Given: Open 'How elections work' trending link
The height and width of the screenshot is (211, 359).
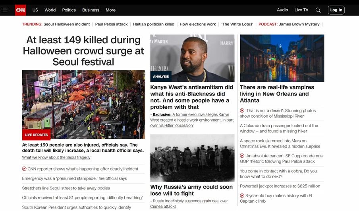Looking at the screenshot, I should pyautogui.click(x=198, y=24).
